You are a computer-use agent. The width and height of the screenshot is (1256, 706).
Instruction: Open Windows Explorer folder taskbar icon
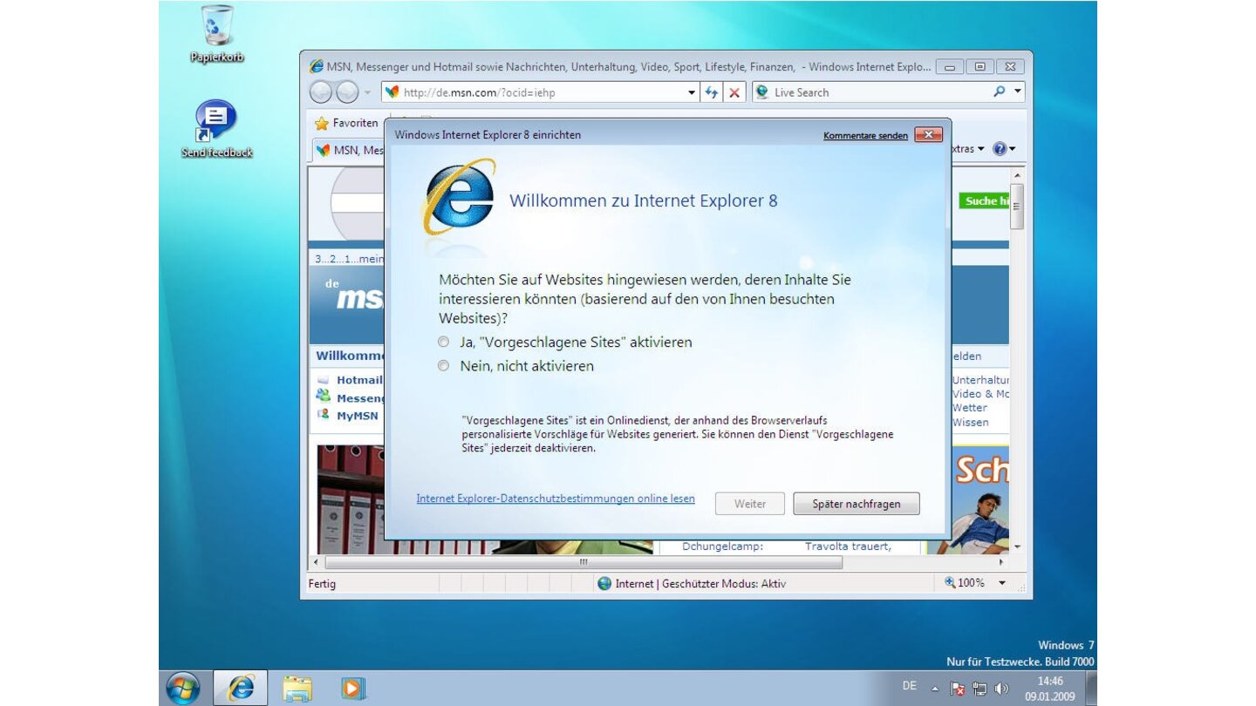[x=297, y=689]
